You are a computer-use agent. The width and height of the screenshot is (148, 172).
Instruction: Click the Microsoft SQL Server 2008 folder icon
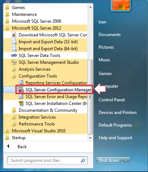pos(7,21)
